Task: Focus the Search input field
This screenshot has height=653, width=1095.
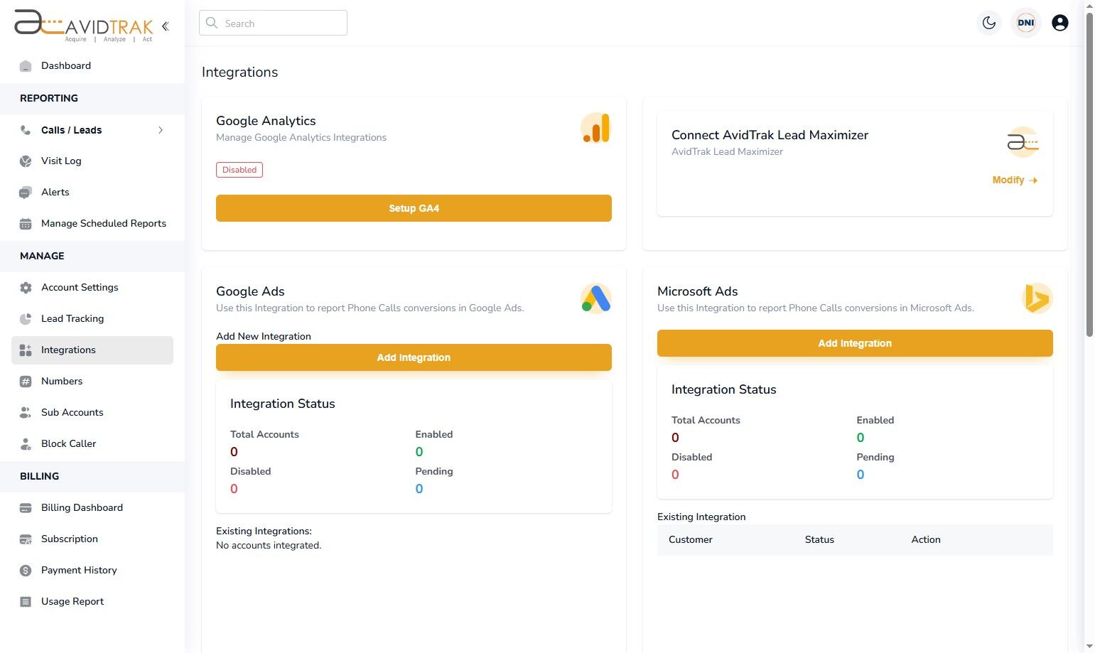Action: (x=273, y=23)
